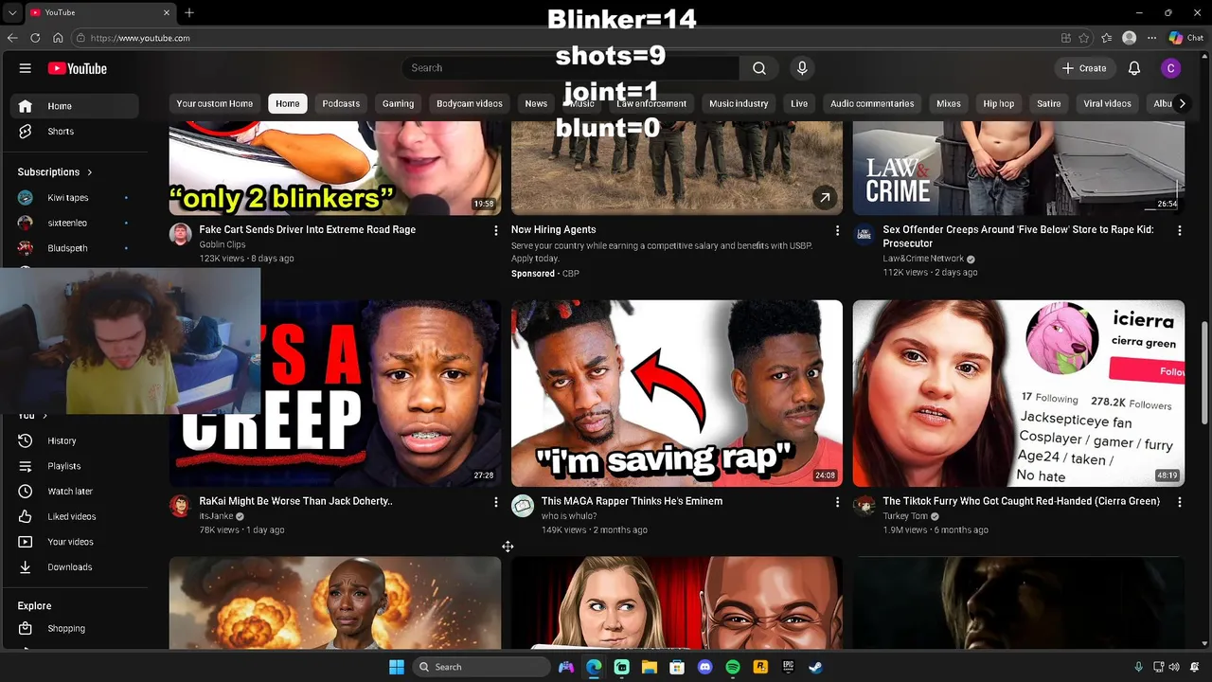Open options for Fake Cart road rage video
Image resolution: width=1212 pixels, height=682 pixels.
pos(495,230)
